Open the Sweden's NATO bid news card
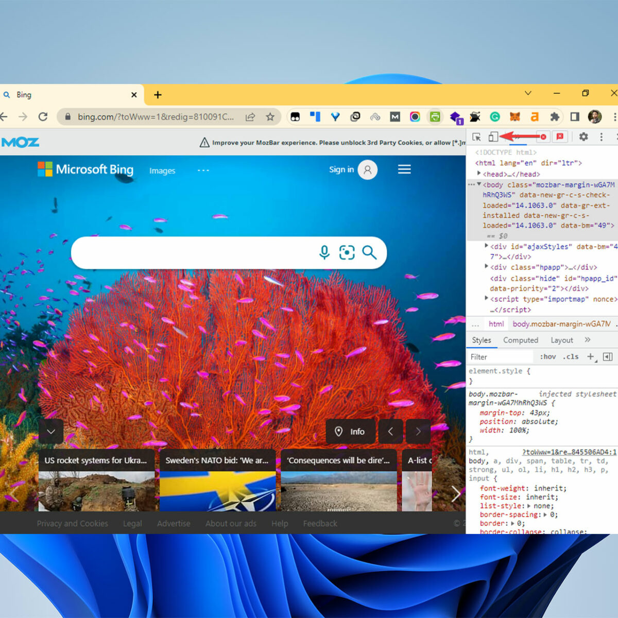The height and width of the screenshot is (618, 618). pyautogui.click(x=217, y=480)
